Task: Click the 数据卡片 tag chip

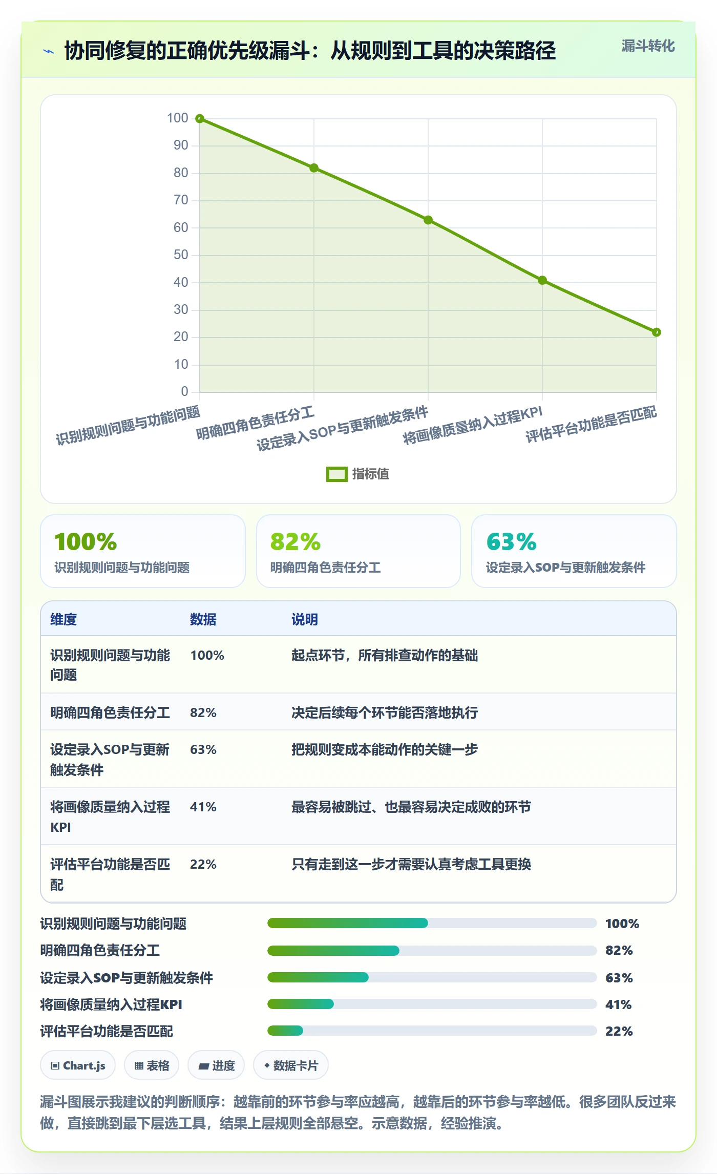Action: pyautogui.click(x=291, y=1065)
